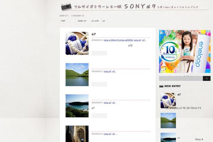Click the α7 menu item after α7 α7R
Image resolution: width=213 pixels, height=142 pixels.
coord(104,21)
